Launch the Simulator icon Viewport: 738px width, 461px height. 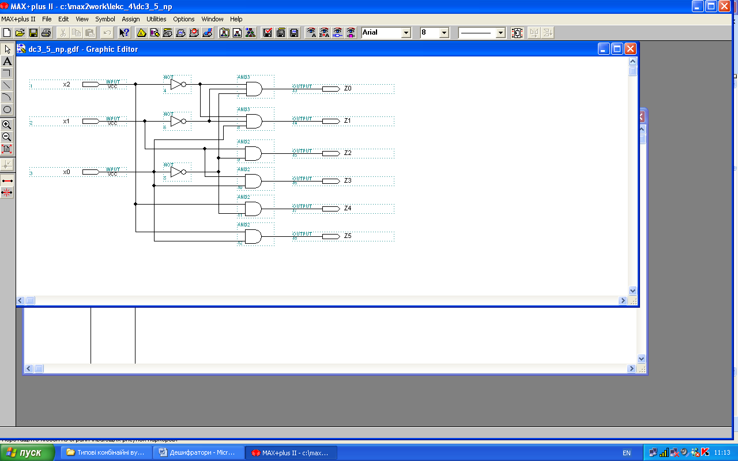pos(180,33)
